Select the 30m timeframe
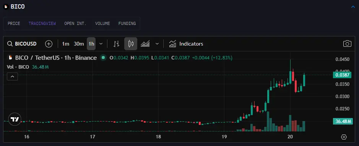The width and height of the screenshot is (359, 146). (79, 44)
